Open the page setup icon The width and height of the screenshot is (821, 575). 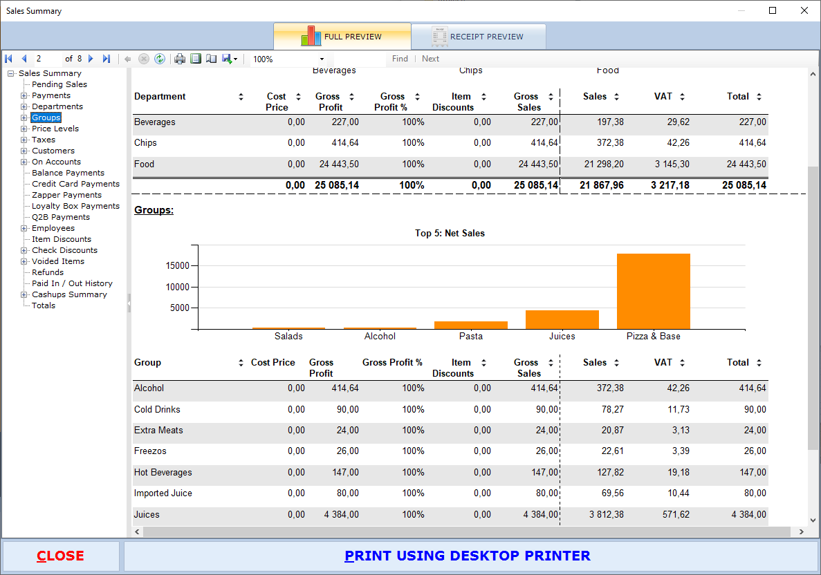[x=211, y=59]
